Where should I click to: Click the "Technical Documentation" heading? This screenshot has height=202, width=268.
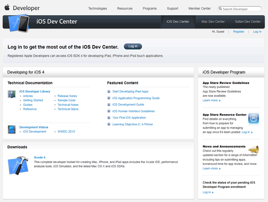[x=30, y=83]
